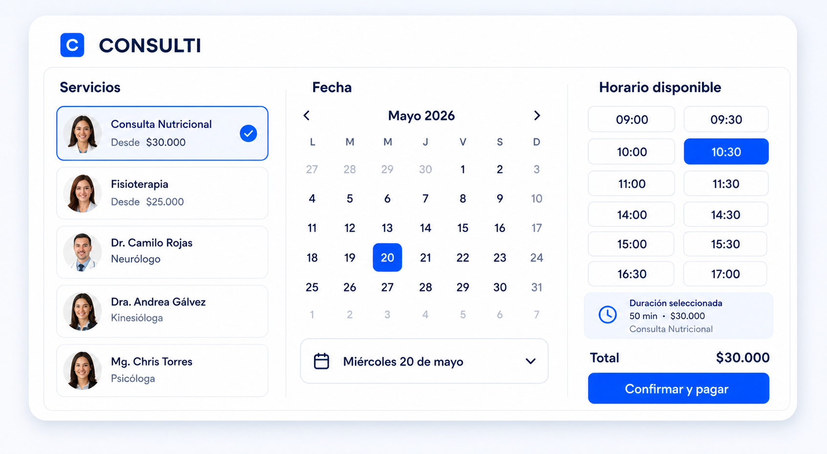Click Sunday day 31 in calendar
The image size is (827, 454).
(x=536, y=287)
